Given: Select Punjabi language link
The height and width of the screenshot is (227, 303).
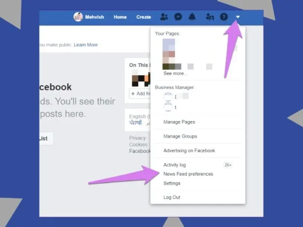Looking at the screenshot, I should [135, 122].
